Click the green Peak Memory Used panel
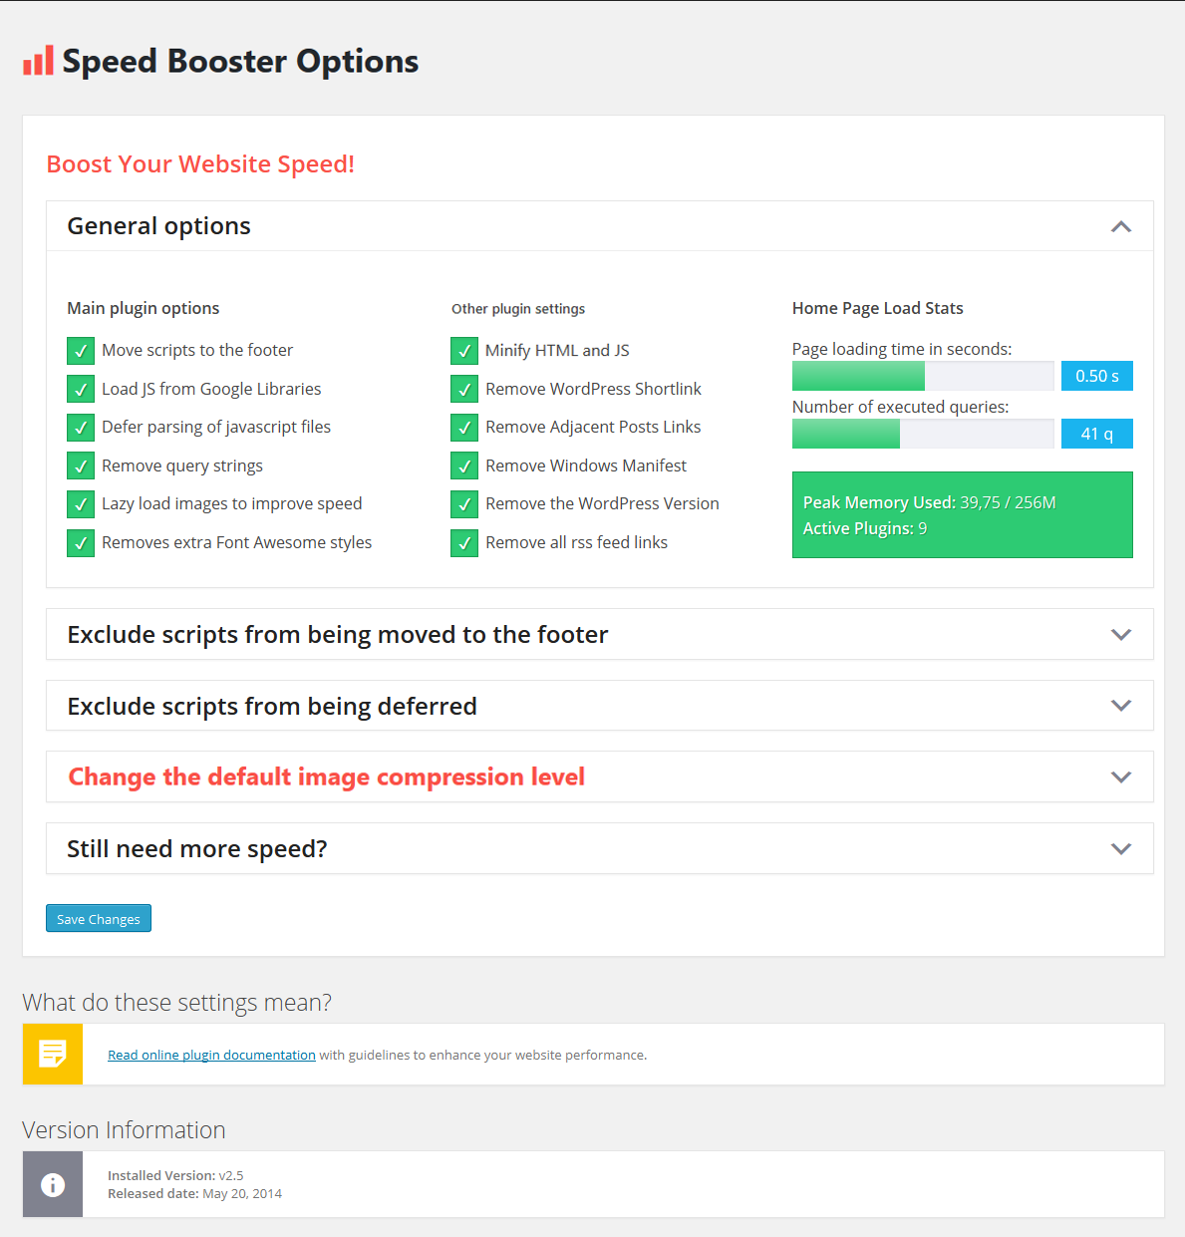 pos(962,514)
